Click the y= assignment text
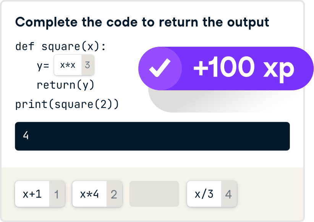 click(x=43, y=66)
